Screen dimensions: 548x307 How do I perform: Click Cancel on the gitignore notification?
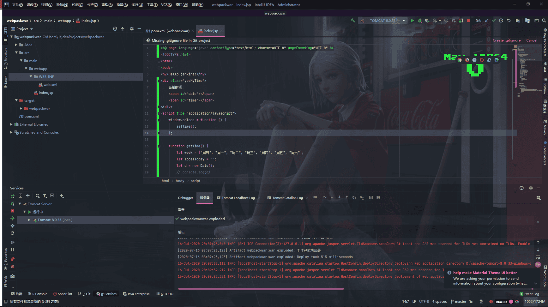tap(532, 40)
